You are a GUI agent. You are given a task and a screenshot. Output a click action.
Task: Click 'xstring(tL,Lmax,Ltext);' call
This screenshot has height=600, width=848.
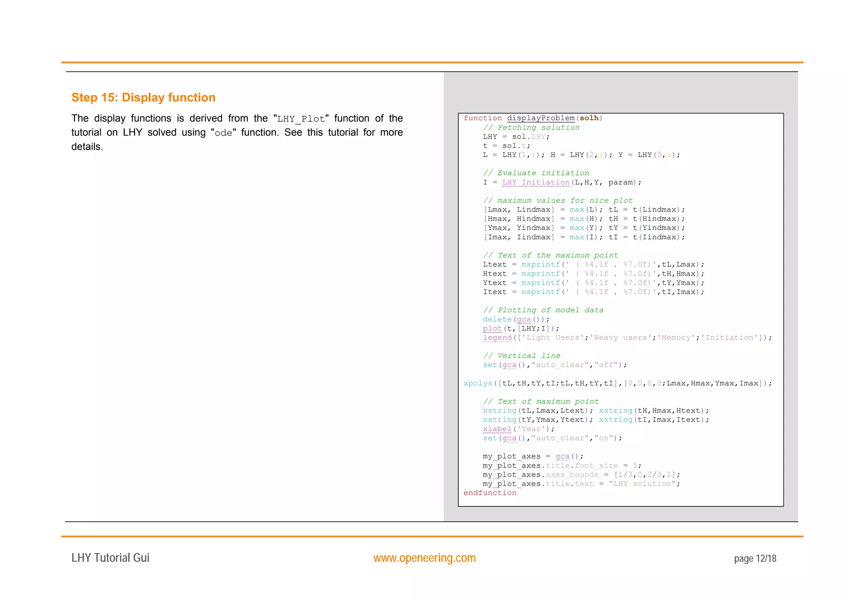(x=538, y=411)
